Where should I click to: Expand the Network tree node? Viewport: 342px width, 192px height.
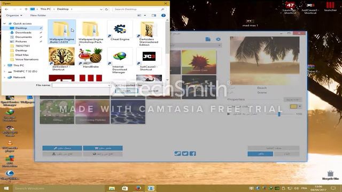pos(5,77)
